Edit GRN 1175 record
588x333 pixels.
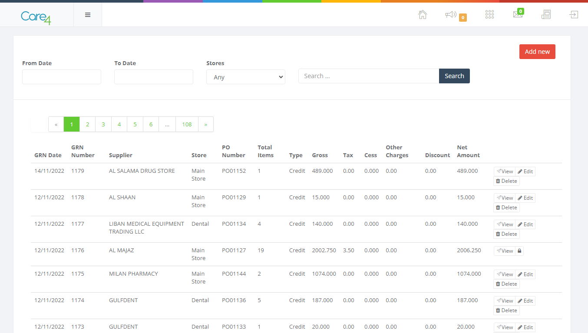coord(525,274)
